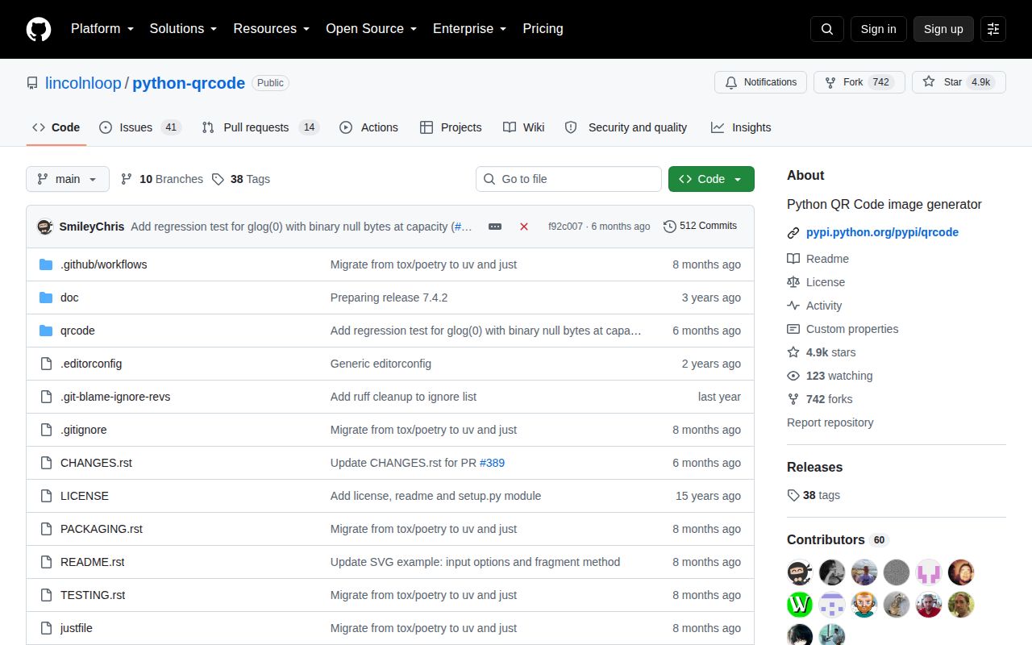Open commit message 'Preparing release 7.4.2'
Screen dimensions: 1032x645
389,298
